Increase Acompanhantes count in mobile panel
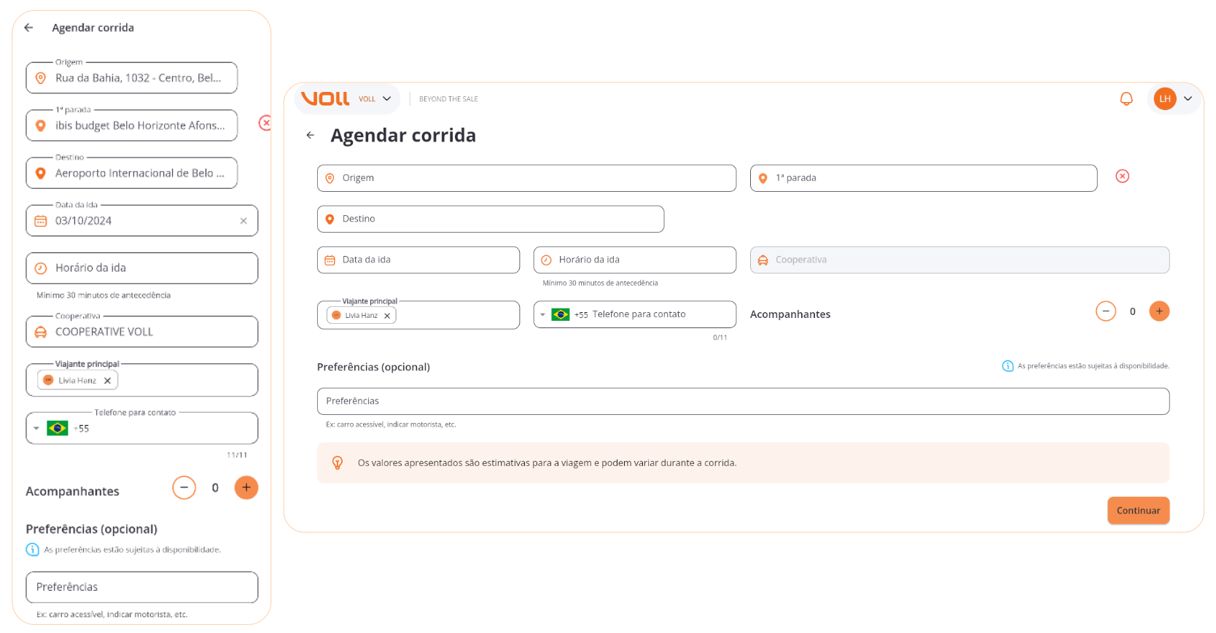This screenshot has width=1216, height=633. point(246,488)
